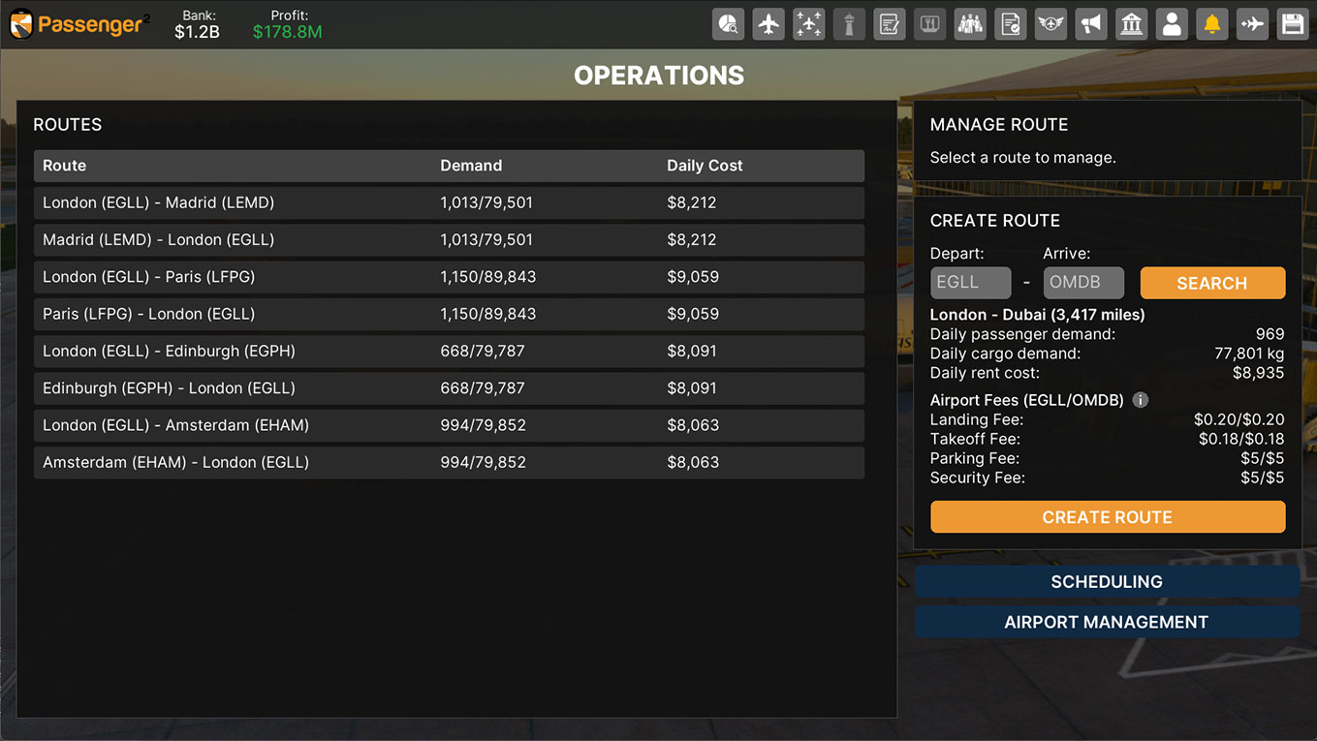Image resolution: width=1317 pixels, height=741 pixels.
Task: Click the single airplane icon in toolbar
Action: coord(768,24)
